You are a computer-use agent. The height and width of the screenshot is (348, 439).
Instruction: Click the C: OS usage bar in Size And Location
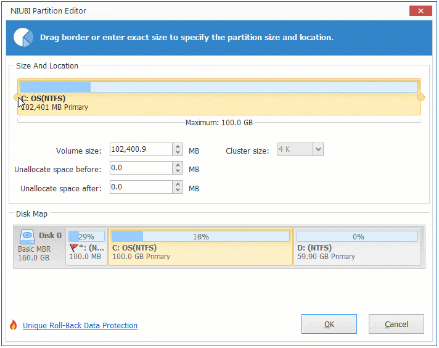click(x=219, y=87)
